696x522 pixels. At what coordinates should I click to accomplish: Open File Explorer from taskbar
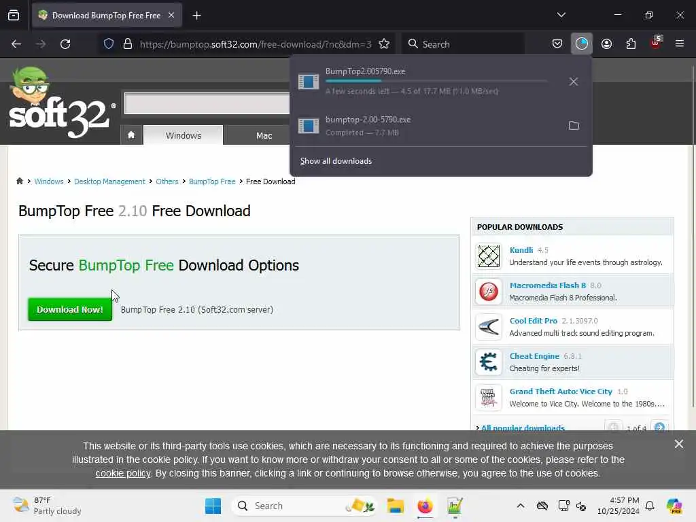(x=395, y=506)
